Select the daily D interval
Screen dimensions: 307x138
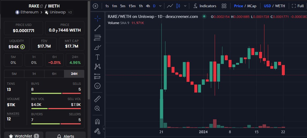154,6
